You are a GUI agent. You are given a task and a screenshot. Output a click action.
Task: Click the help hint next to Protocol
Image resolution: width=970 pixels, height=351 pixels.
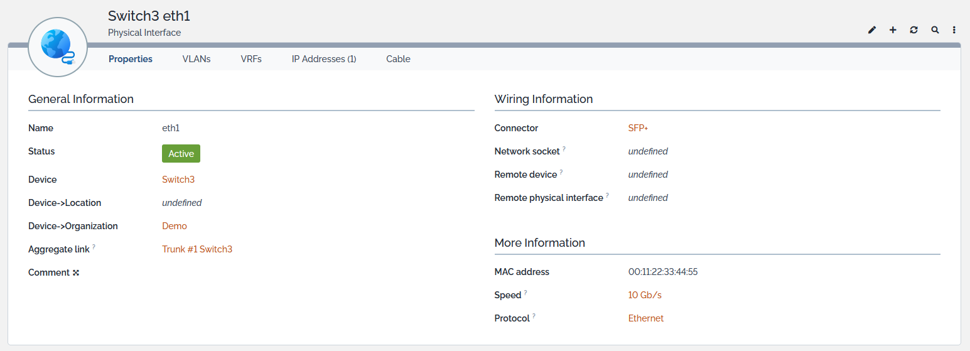click(534, 316)
